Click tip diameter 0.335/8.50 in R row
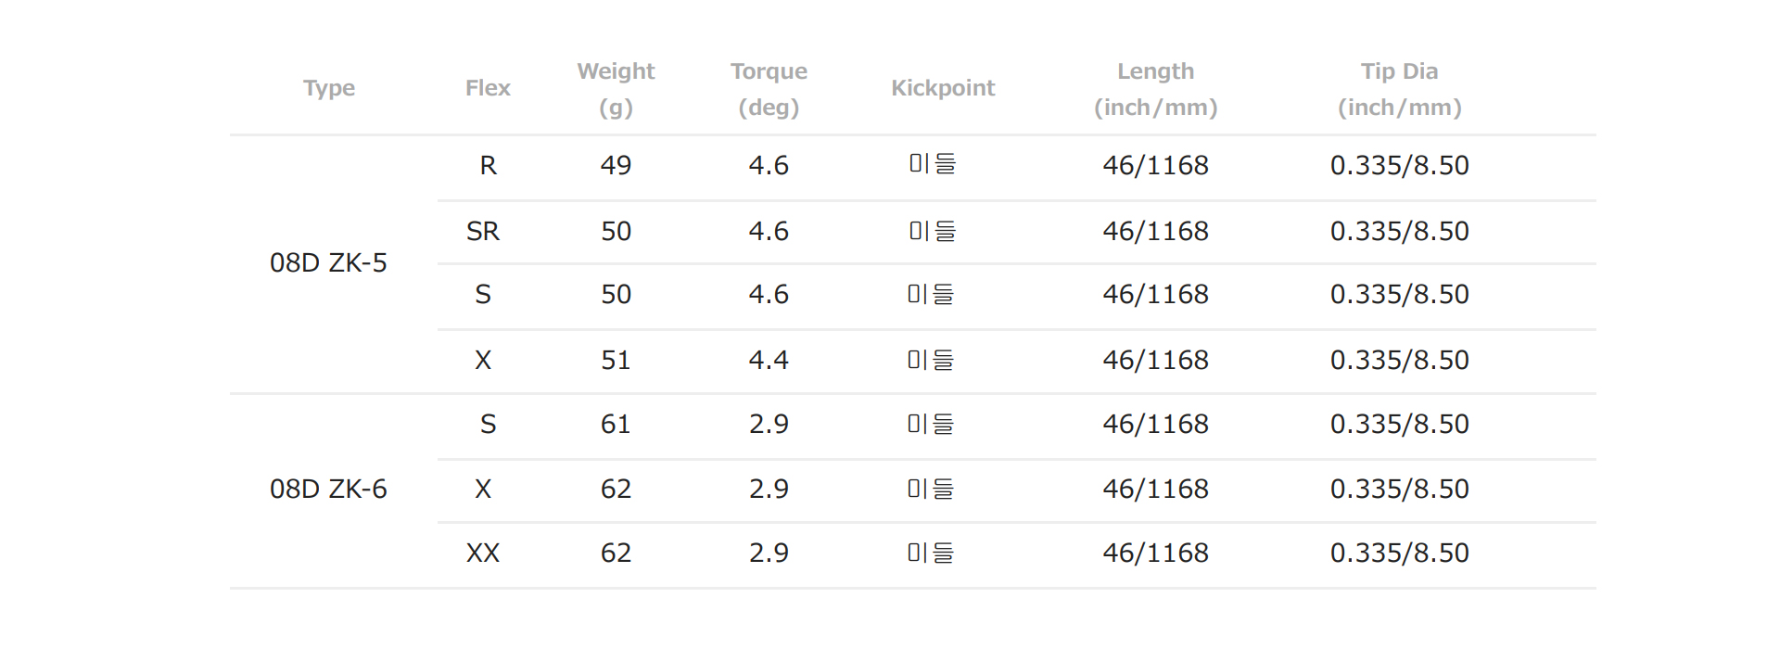Image resolution: width=1780 pixels, height=649 pixels. [x=1399, y=166]
